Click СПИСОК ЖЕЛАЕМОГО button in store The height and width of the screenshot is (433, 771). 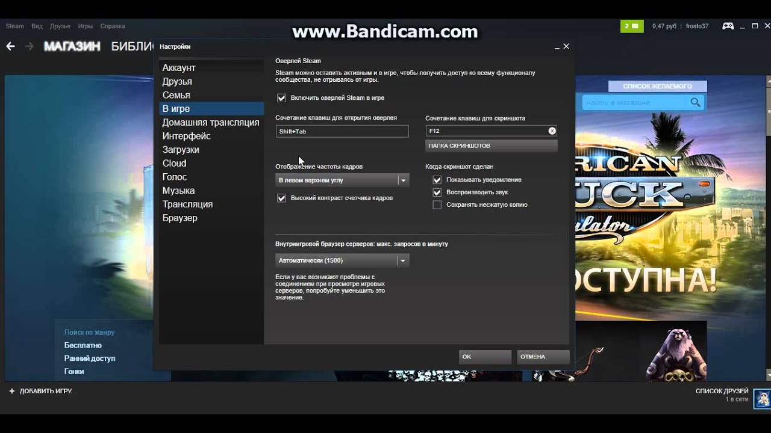click(x=657, y=87)
